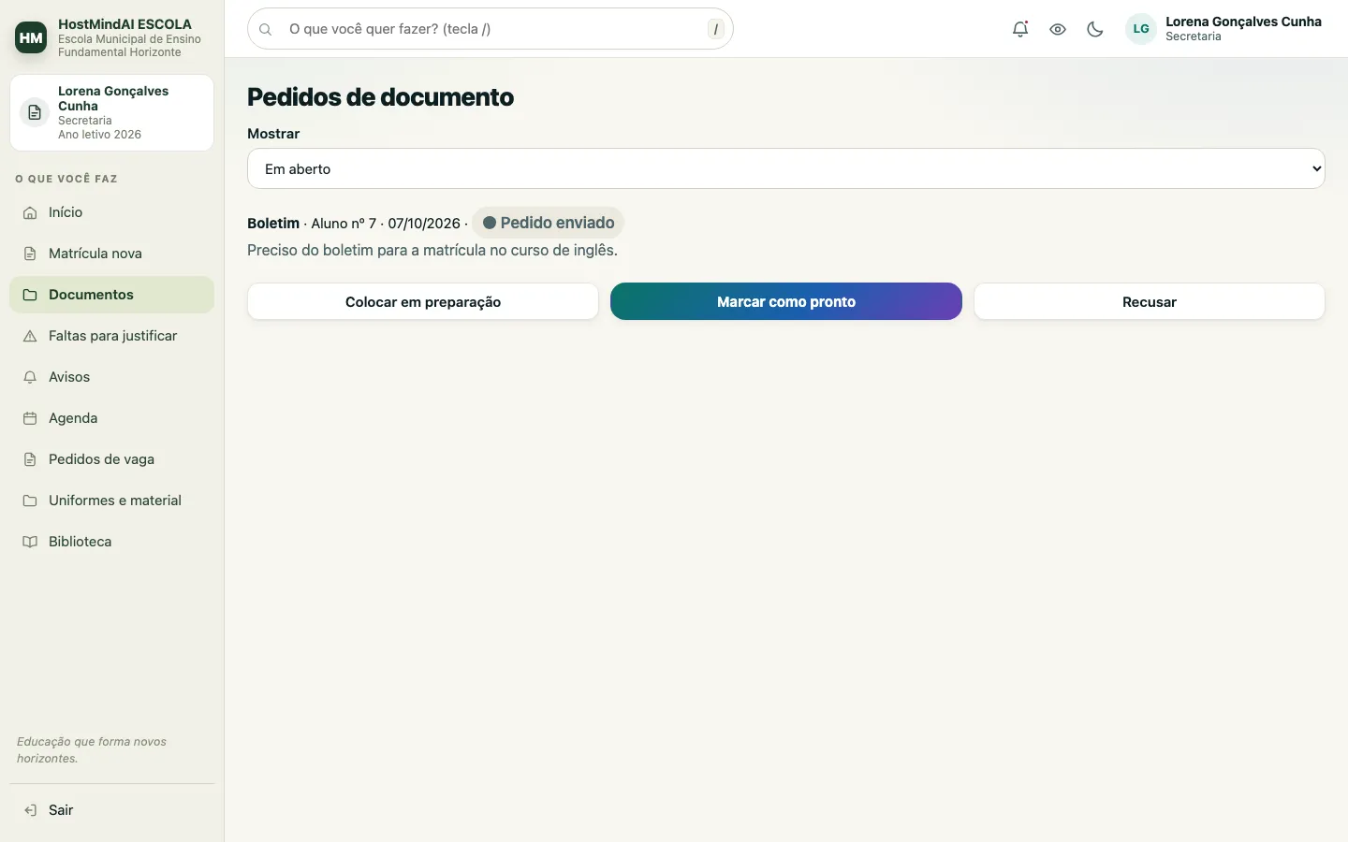Click the Lorena Gonçalves Cunha name in the header
Screen dimensions: 1348x842
(x=1243, y=22)
